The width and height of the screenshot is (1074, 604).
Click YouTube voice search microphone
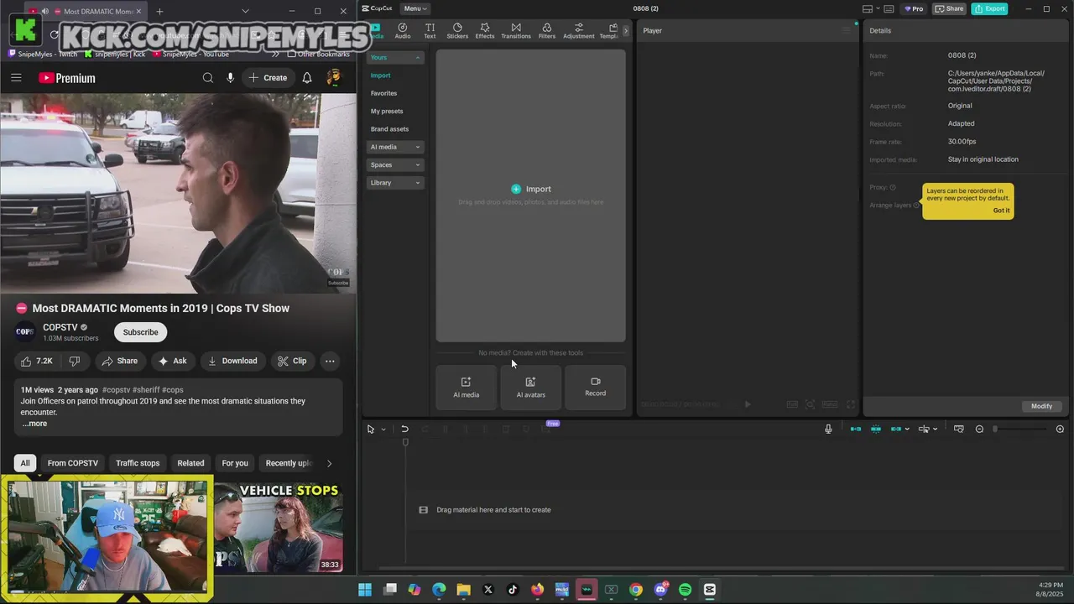click(230, 78)
